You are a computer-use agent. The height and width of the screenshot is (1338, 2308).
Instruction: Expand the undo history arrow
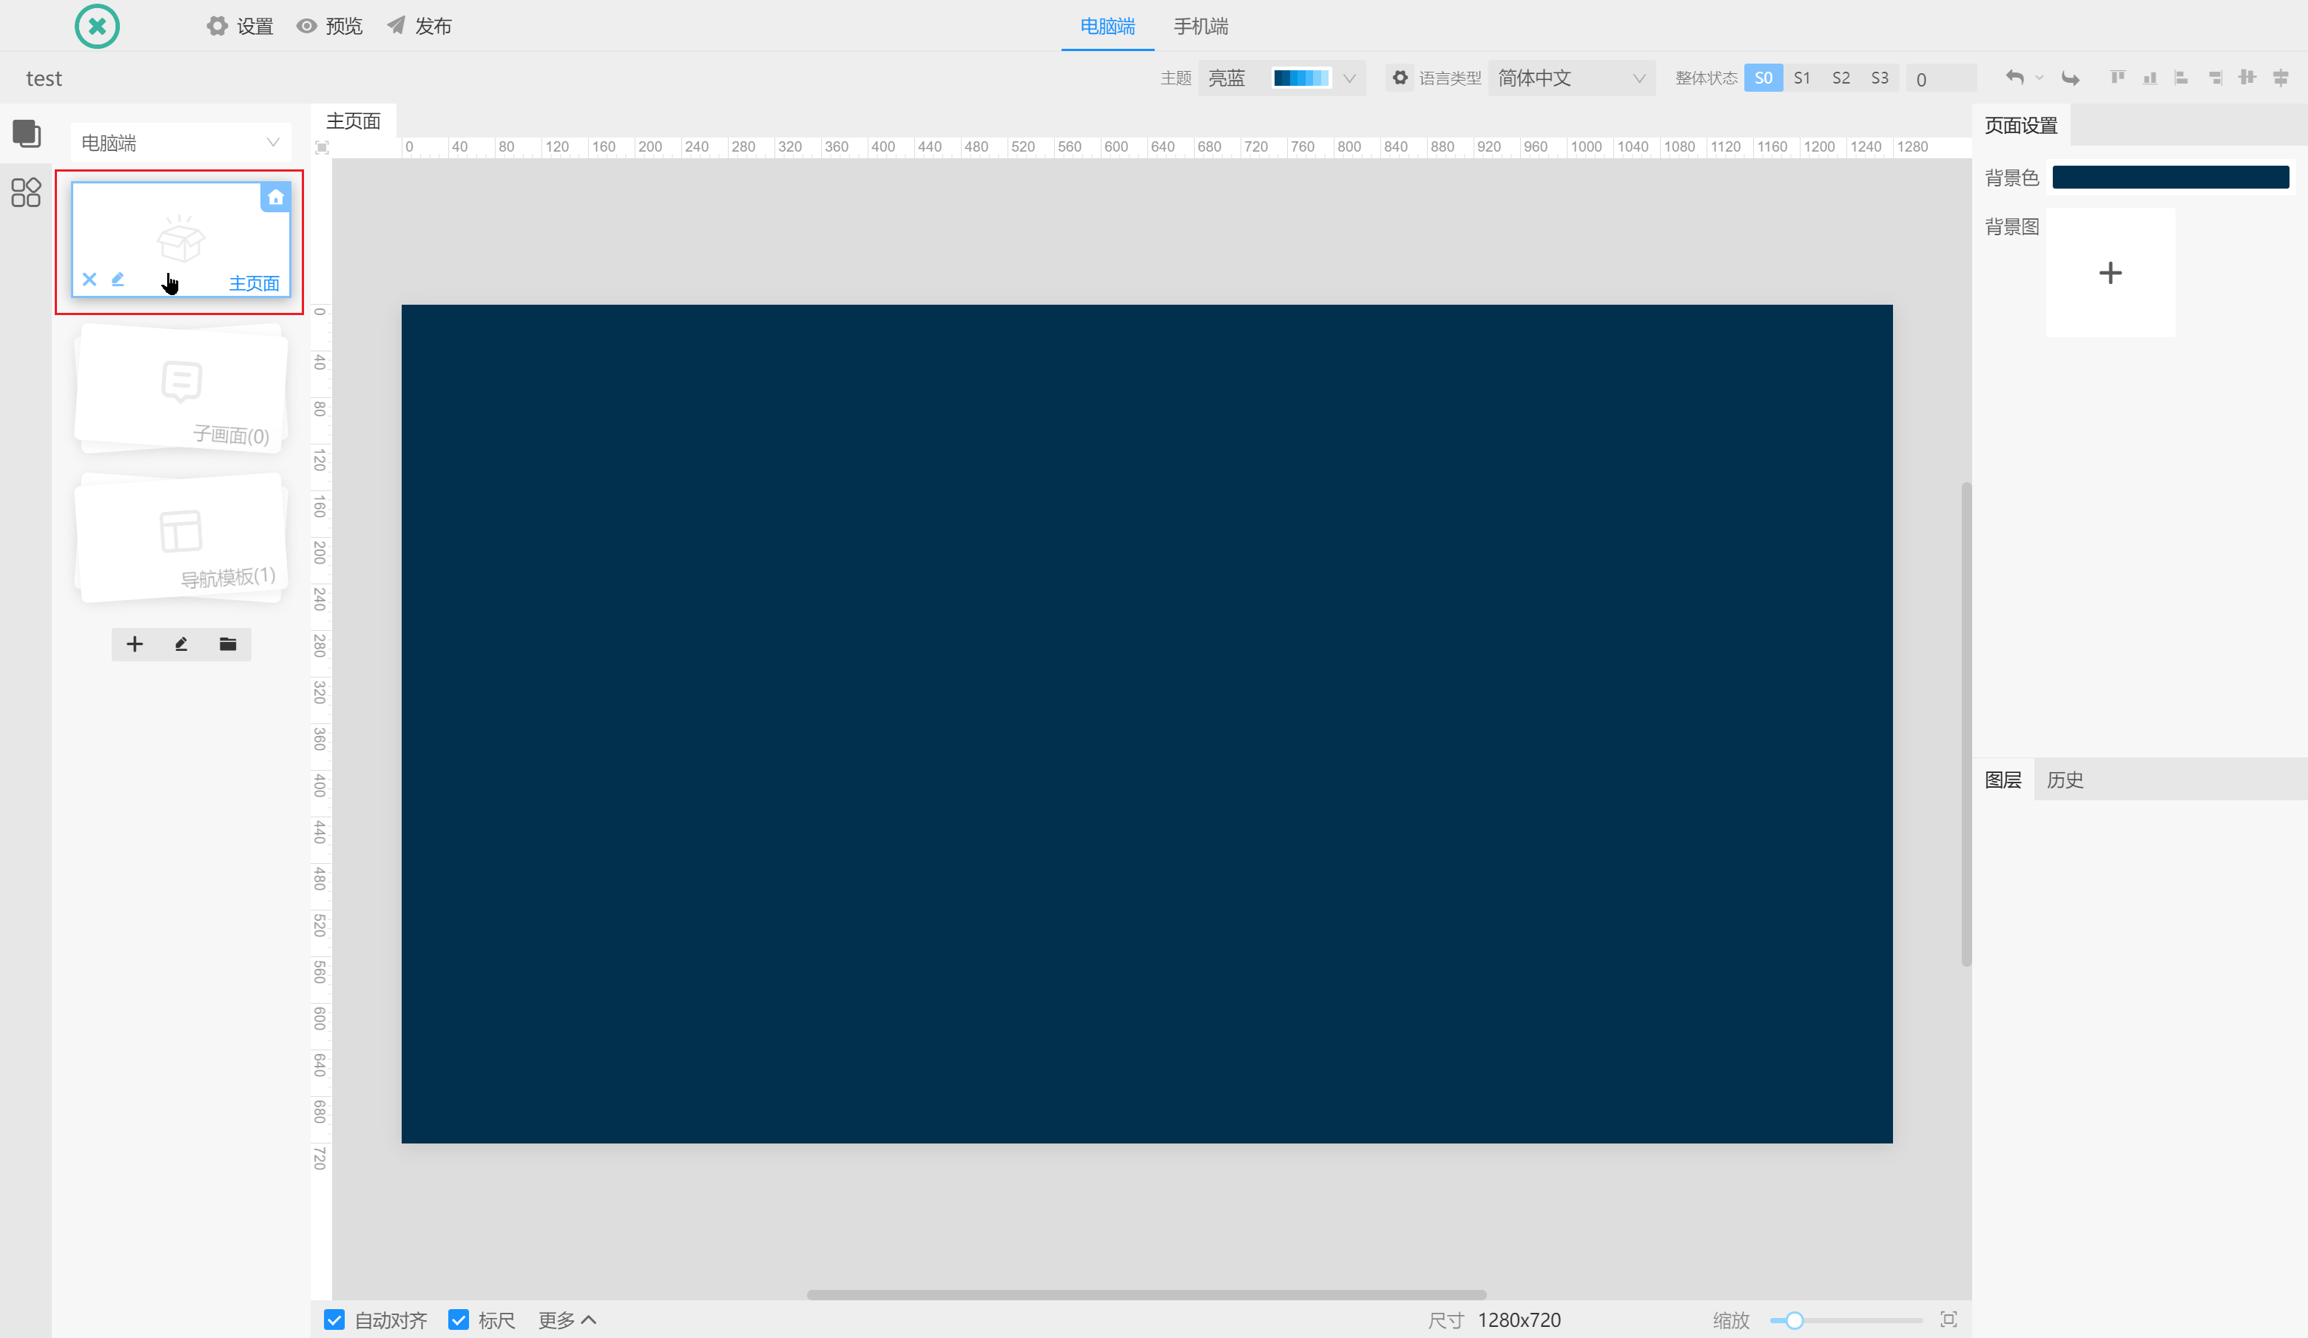click(x=2039, y=78)
